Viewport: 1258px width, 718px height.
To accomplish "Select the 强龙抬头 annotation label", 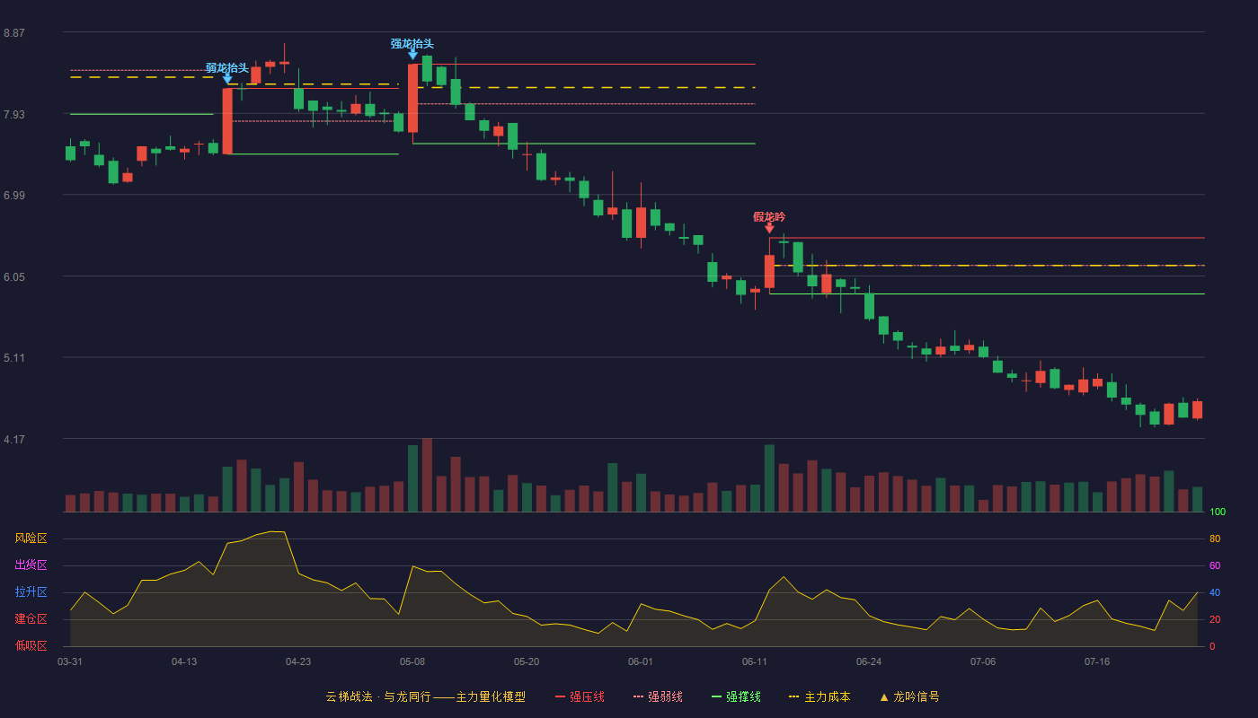I will 412,44.
